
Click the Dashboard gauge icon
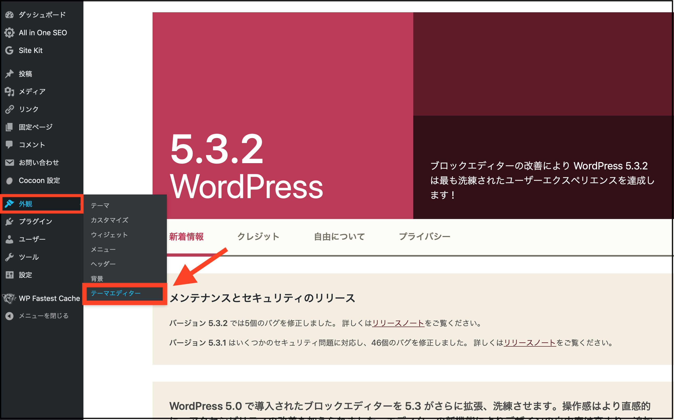(x=9, y=15)
